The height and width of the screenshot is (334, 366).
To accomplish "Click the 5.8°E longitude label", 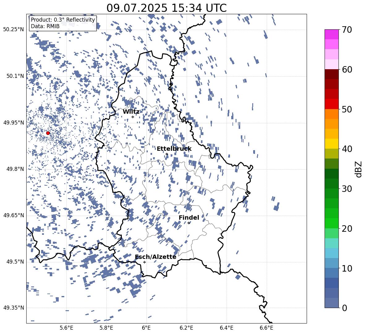I will (106, 328).
